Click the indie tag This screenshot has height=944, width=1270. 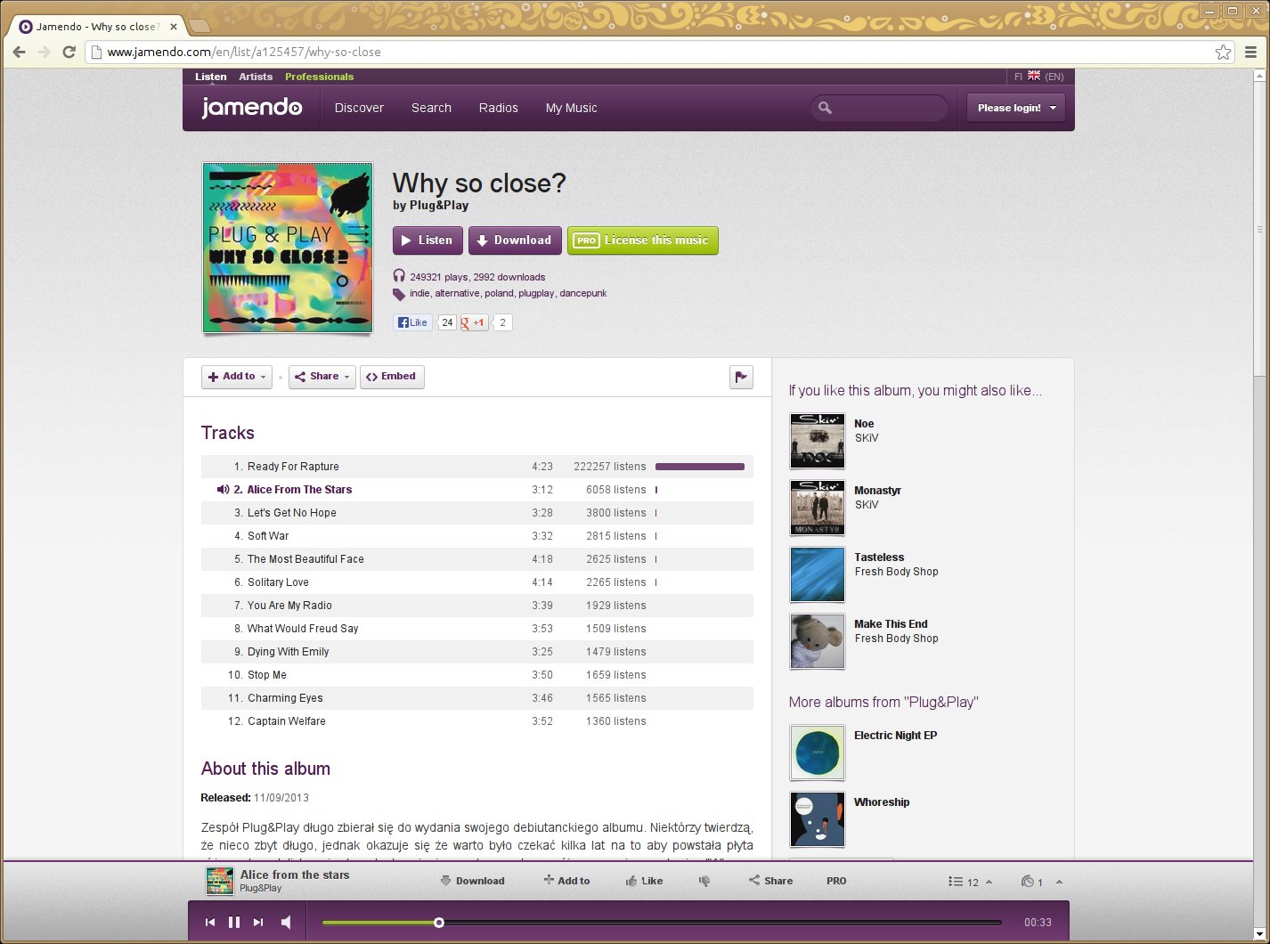(x=419, y=293)
